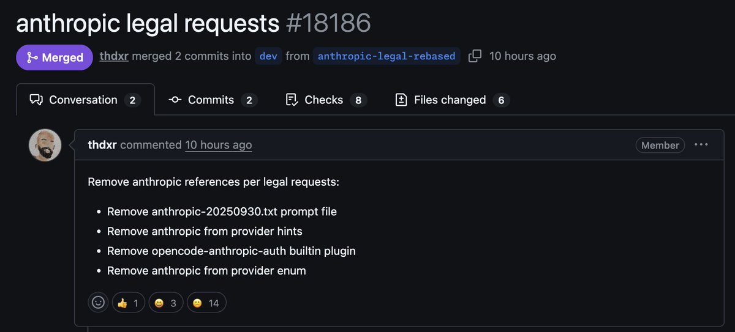Click 'Remove anthropic references per legal requests' text

213,182
